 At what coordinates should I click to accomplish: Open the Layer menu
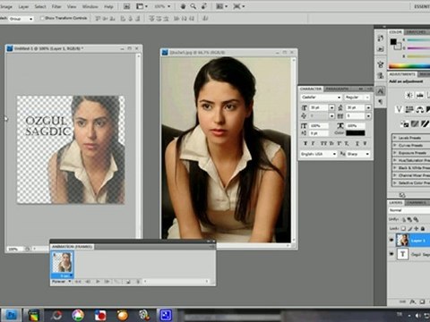click(23, 6)
